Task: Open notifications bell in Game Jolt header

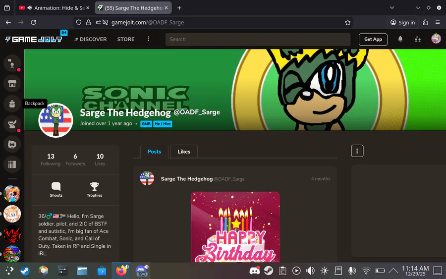Action: point(400,39)
